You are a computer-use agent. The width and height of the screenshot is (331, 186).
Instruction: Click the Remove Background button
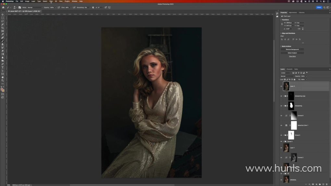(292, 49)
